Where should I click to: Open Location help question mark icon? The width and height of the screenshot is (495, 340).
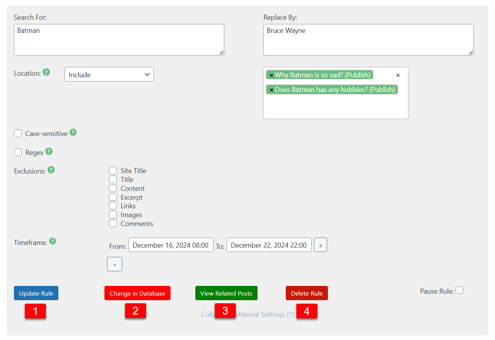46,72
